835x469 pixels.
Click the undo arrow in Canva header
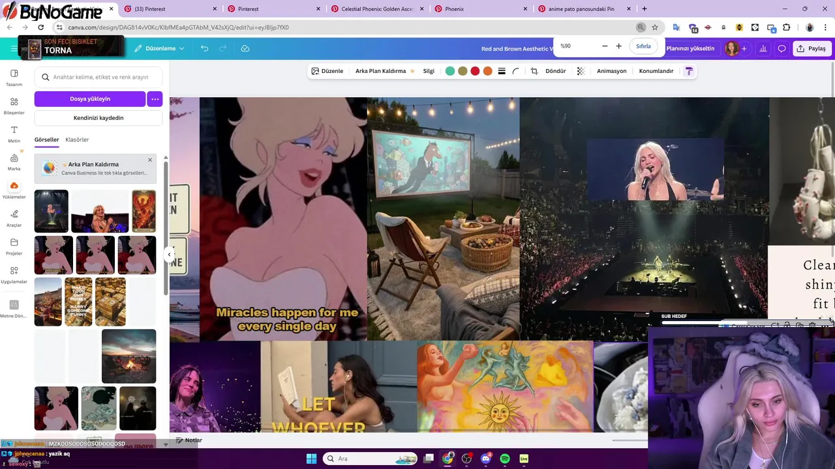click(x=204, y=48)
